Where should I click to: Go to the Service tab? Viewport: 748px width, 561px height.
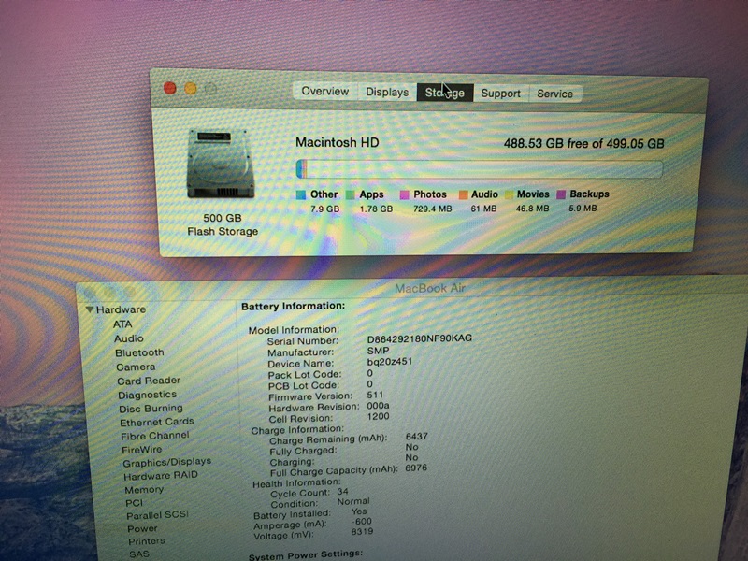coord(554,93)
